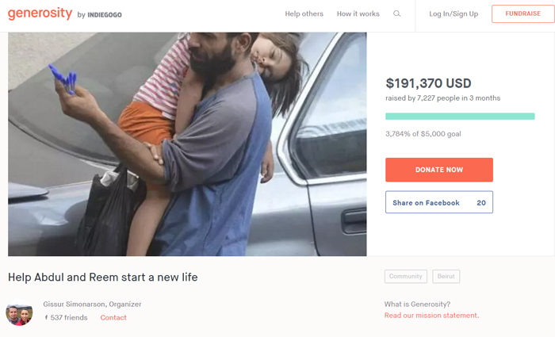The image size is (555, 337).
Task: Open the Help others menu item
Action: click(x=304, y=14)
